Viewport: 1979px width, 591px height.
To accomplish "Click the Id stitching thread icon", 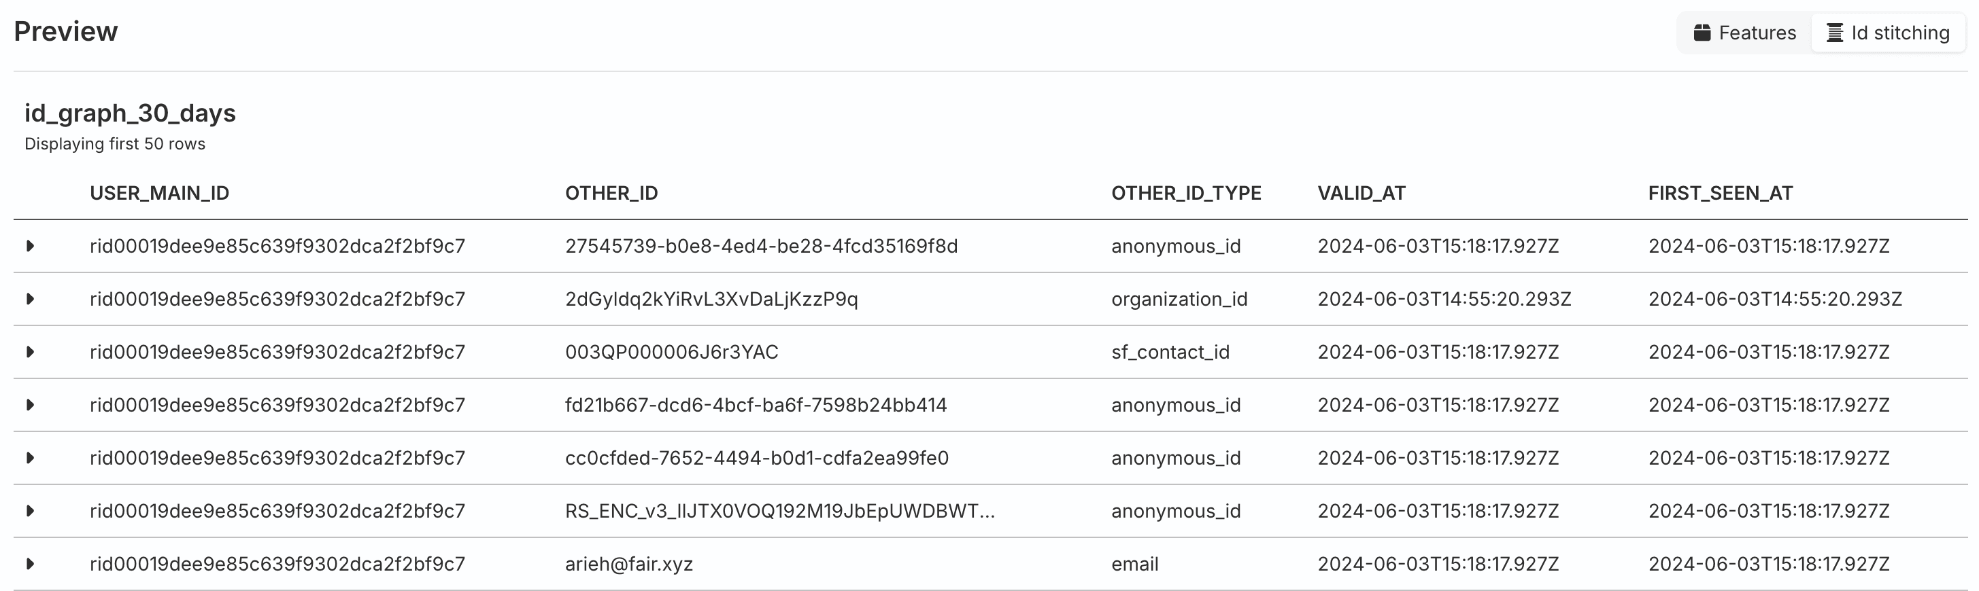I will (1835, 33).
